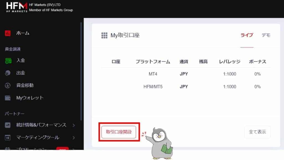Expand マーケティングツール chevron arrow
Viewport: 284px width, 160px height.
point(73,138)
